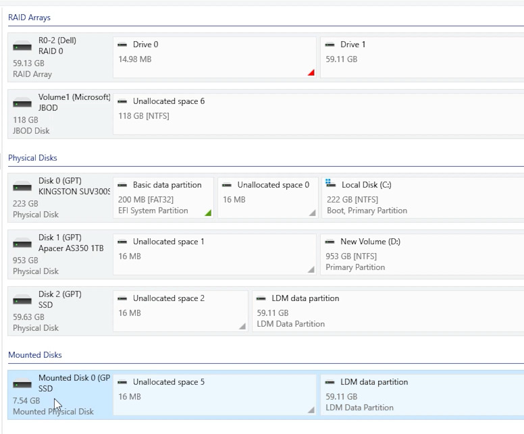Click the Volume1 (Microsoft) JBOD disk icon
524x434 pixels.
tap(22, 103)
